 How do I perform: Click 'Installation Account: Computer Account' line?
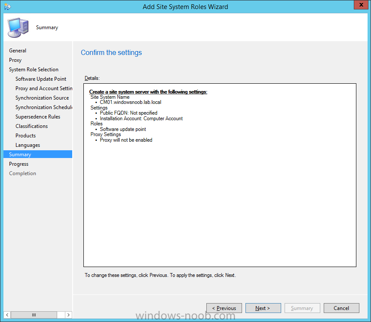[x=141, y=118]
